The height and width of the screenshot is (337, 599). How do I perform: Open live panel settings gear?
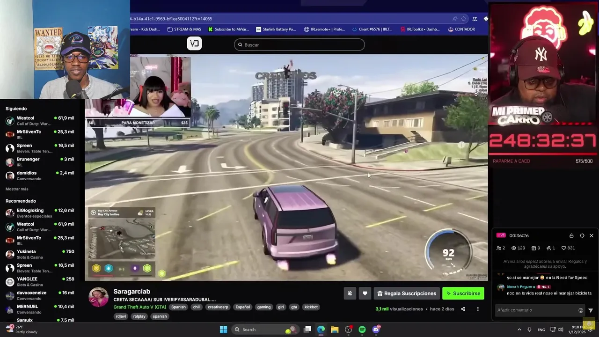pyautogui.click(x=582, y=235)
